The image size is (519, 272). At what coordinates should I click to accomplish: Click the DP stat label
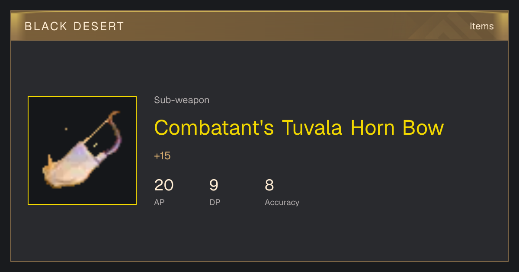215,202
